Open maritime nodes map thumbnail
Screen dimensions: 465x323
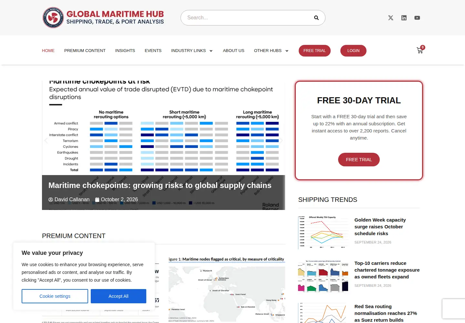pyautogui.click(x=227, y=289)
